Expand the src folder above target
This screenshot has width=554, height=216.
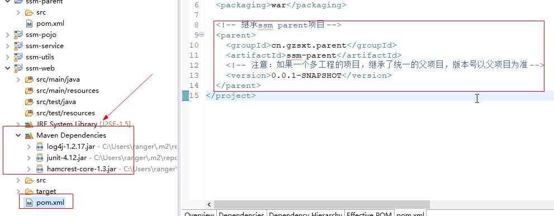click(x=18, y=180)
